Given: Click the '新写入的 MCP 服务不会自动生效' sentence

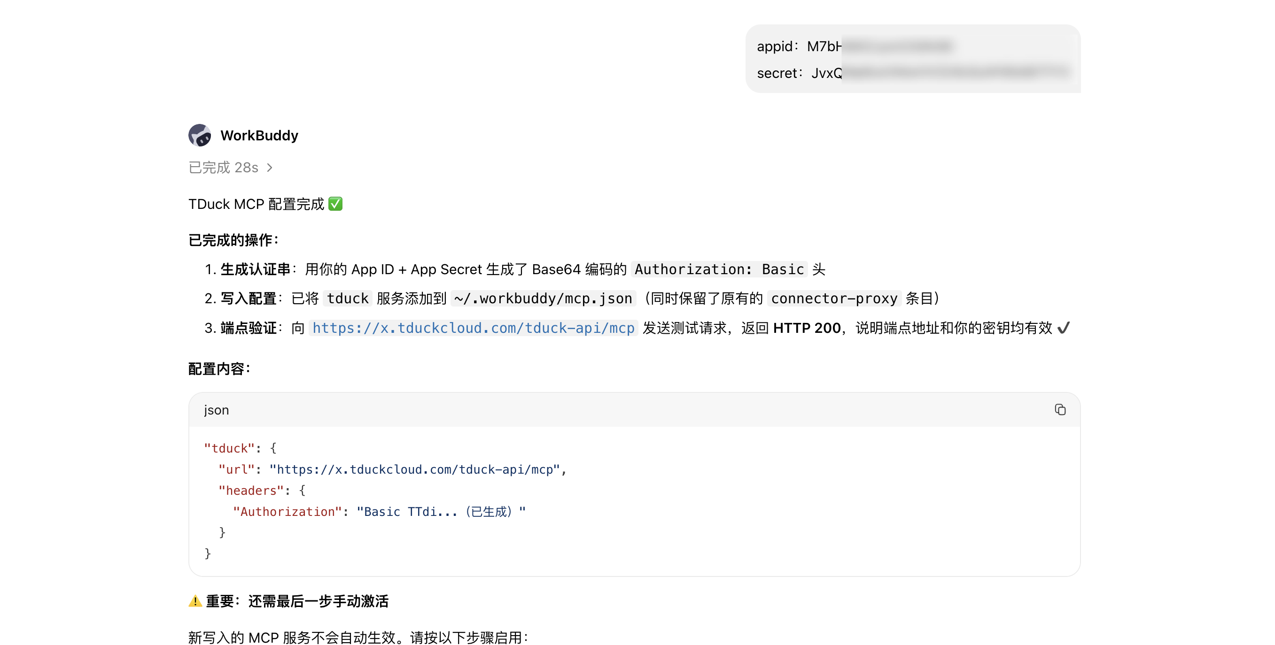Looking at the screenshot, I should 292,637.
